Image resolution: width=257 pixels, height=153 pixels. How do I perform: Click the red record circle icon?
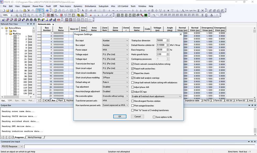(90, 15)
